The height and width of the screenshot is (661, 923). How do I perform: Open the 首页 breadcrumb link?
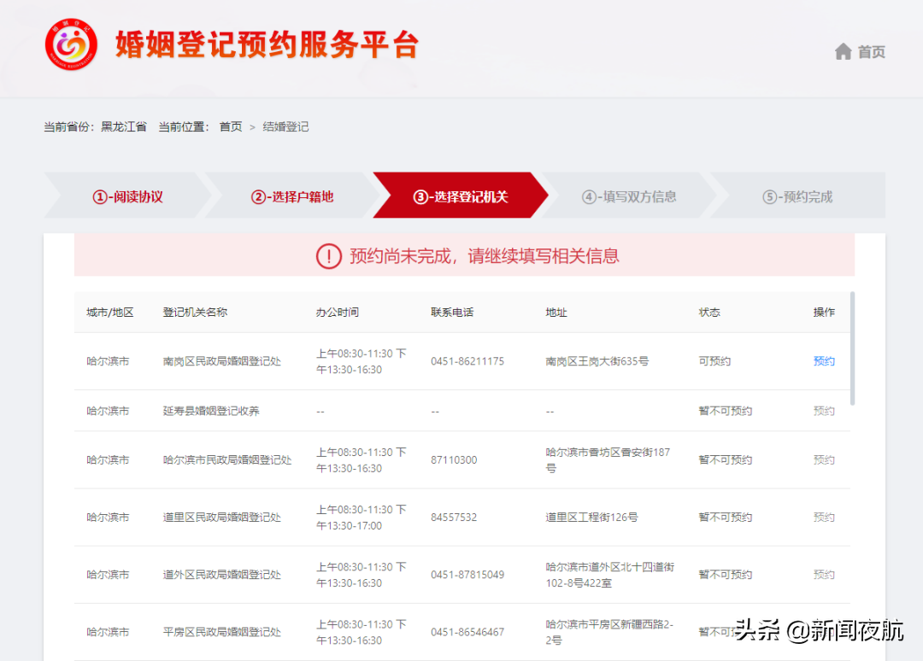229,126
